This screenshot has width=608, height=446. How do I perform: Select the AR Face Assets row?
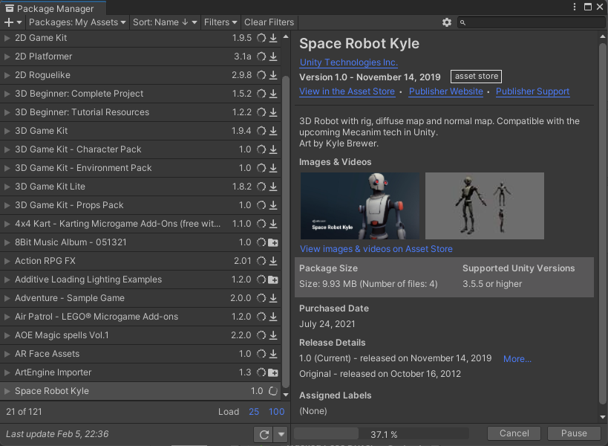click(140, 354)
